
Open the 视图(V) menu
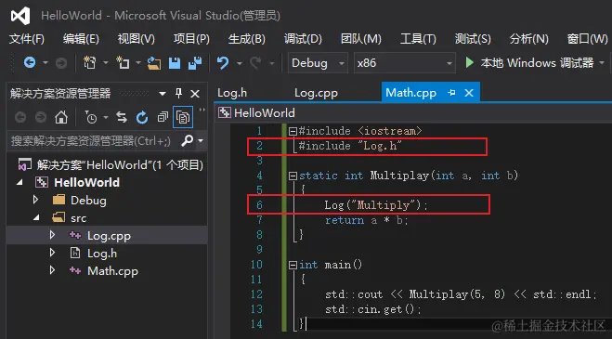click(x=137, y=39)
